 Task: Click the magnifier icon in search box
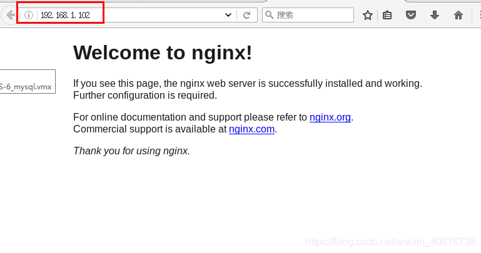click(270, 15)
